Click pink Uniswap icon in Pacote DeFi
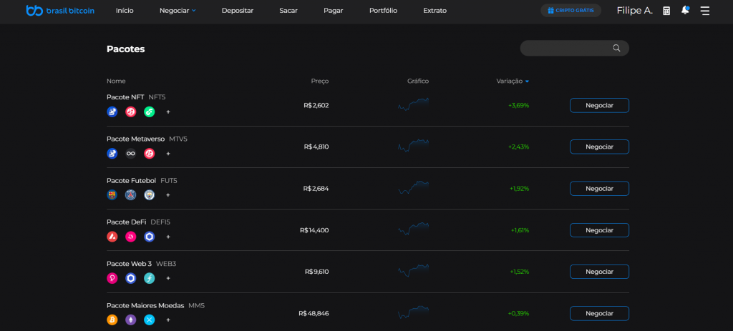The width and height of the screenshot is (733, 331). pyautogui.click(x=131, y=237)
